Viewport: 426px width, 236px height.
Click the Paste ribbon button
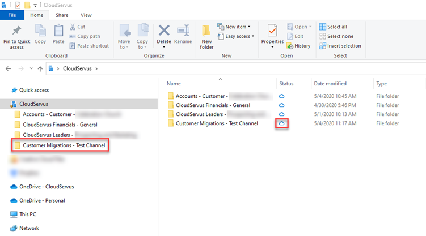tap(58, 34)
